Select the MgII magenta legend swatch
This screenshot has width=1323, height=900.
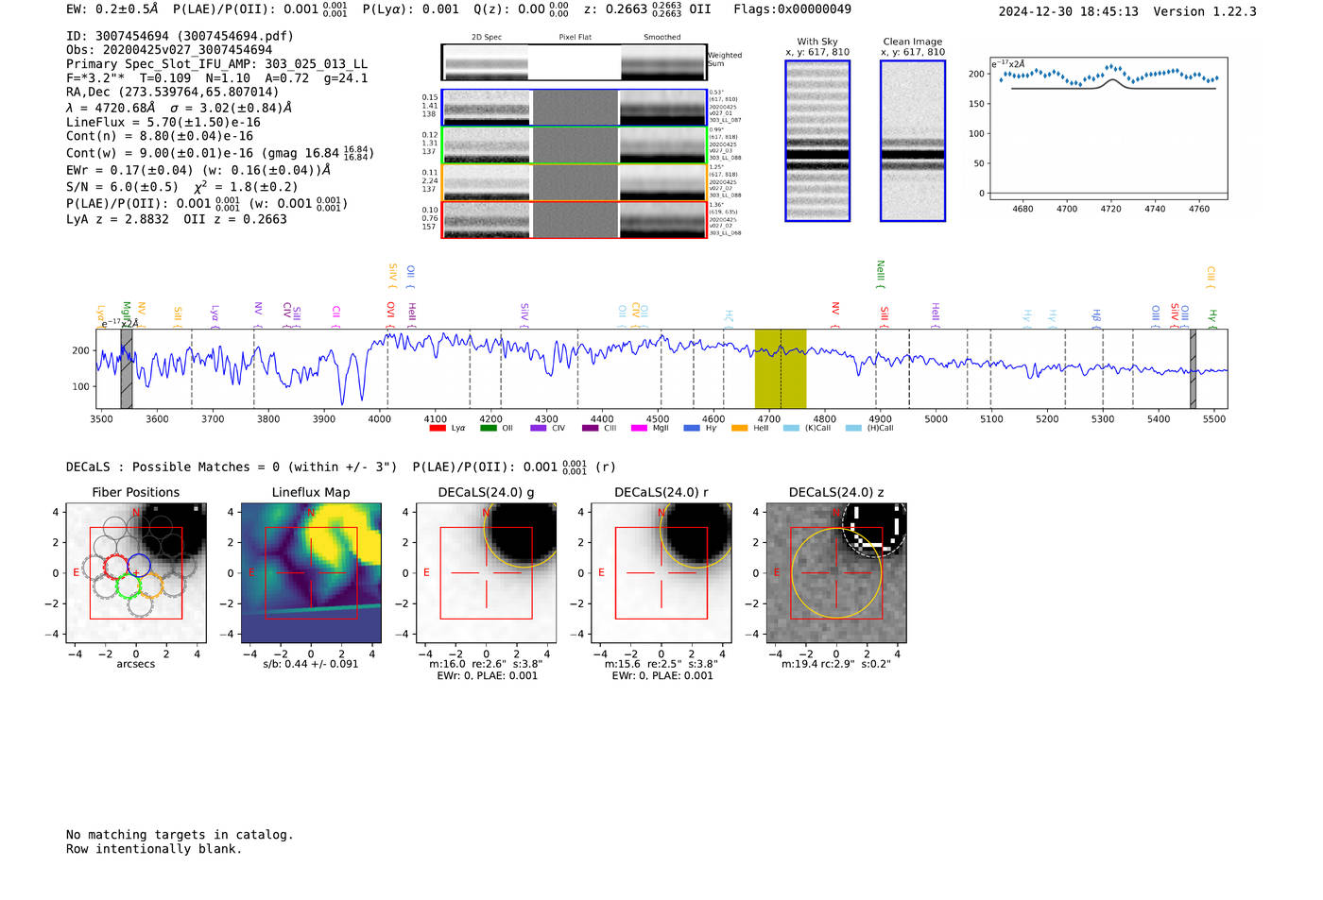coord(640,428)
